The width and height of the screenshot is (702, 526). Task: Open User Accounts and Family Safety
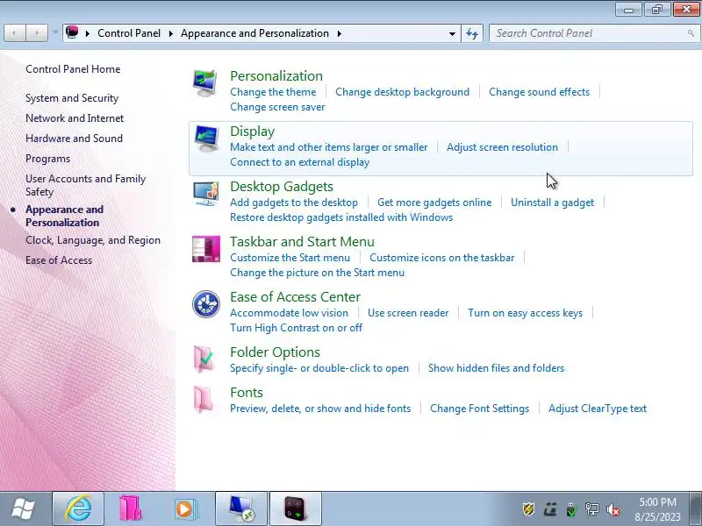pos(85,185)
